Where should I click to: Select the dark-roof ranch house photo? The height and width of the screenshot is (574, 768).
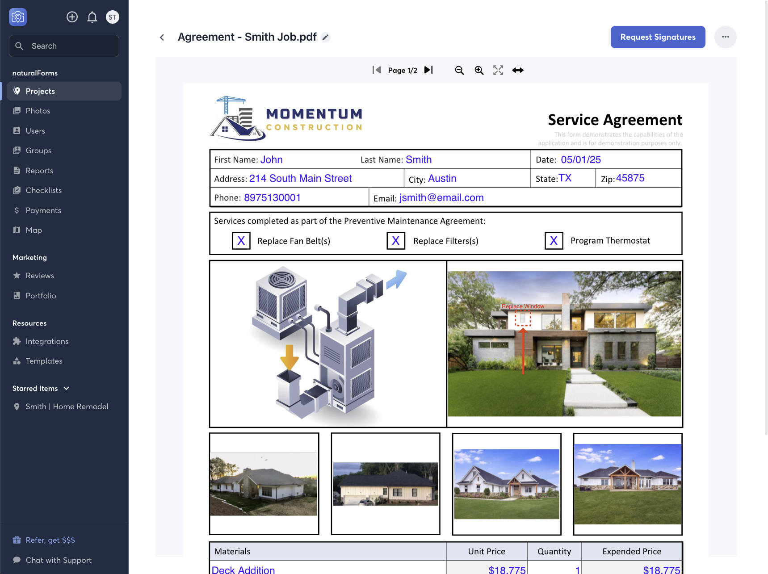point(386,484)
